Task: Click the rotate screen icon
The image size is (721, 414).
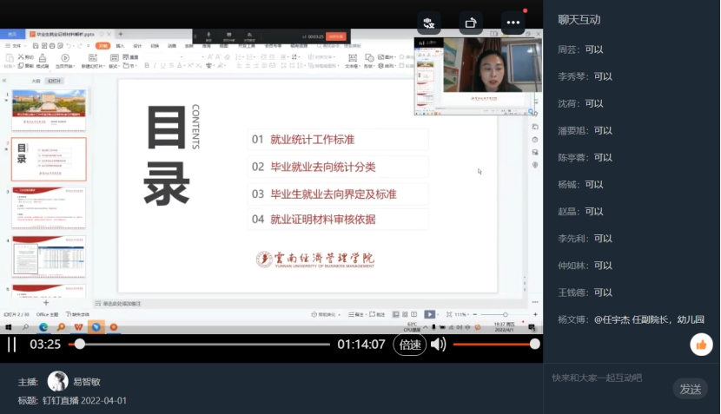Action: point(471,23)
